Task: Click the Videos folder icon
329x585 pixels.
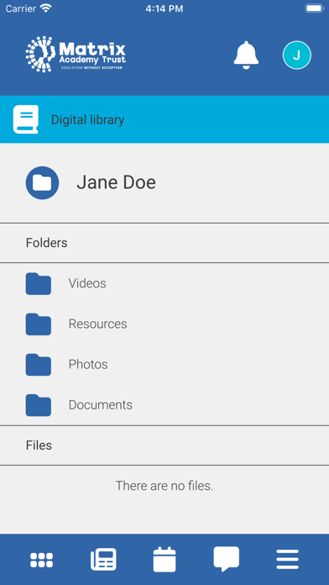Action: click(x=39, y=283)
